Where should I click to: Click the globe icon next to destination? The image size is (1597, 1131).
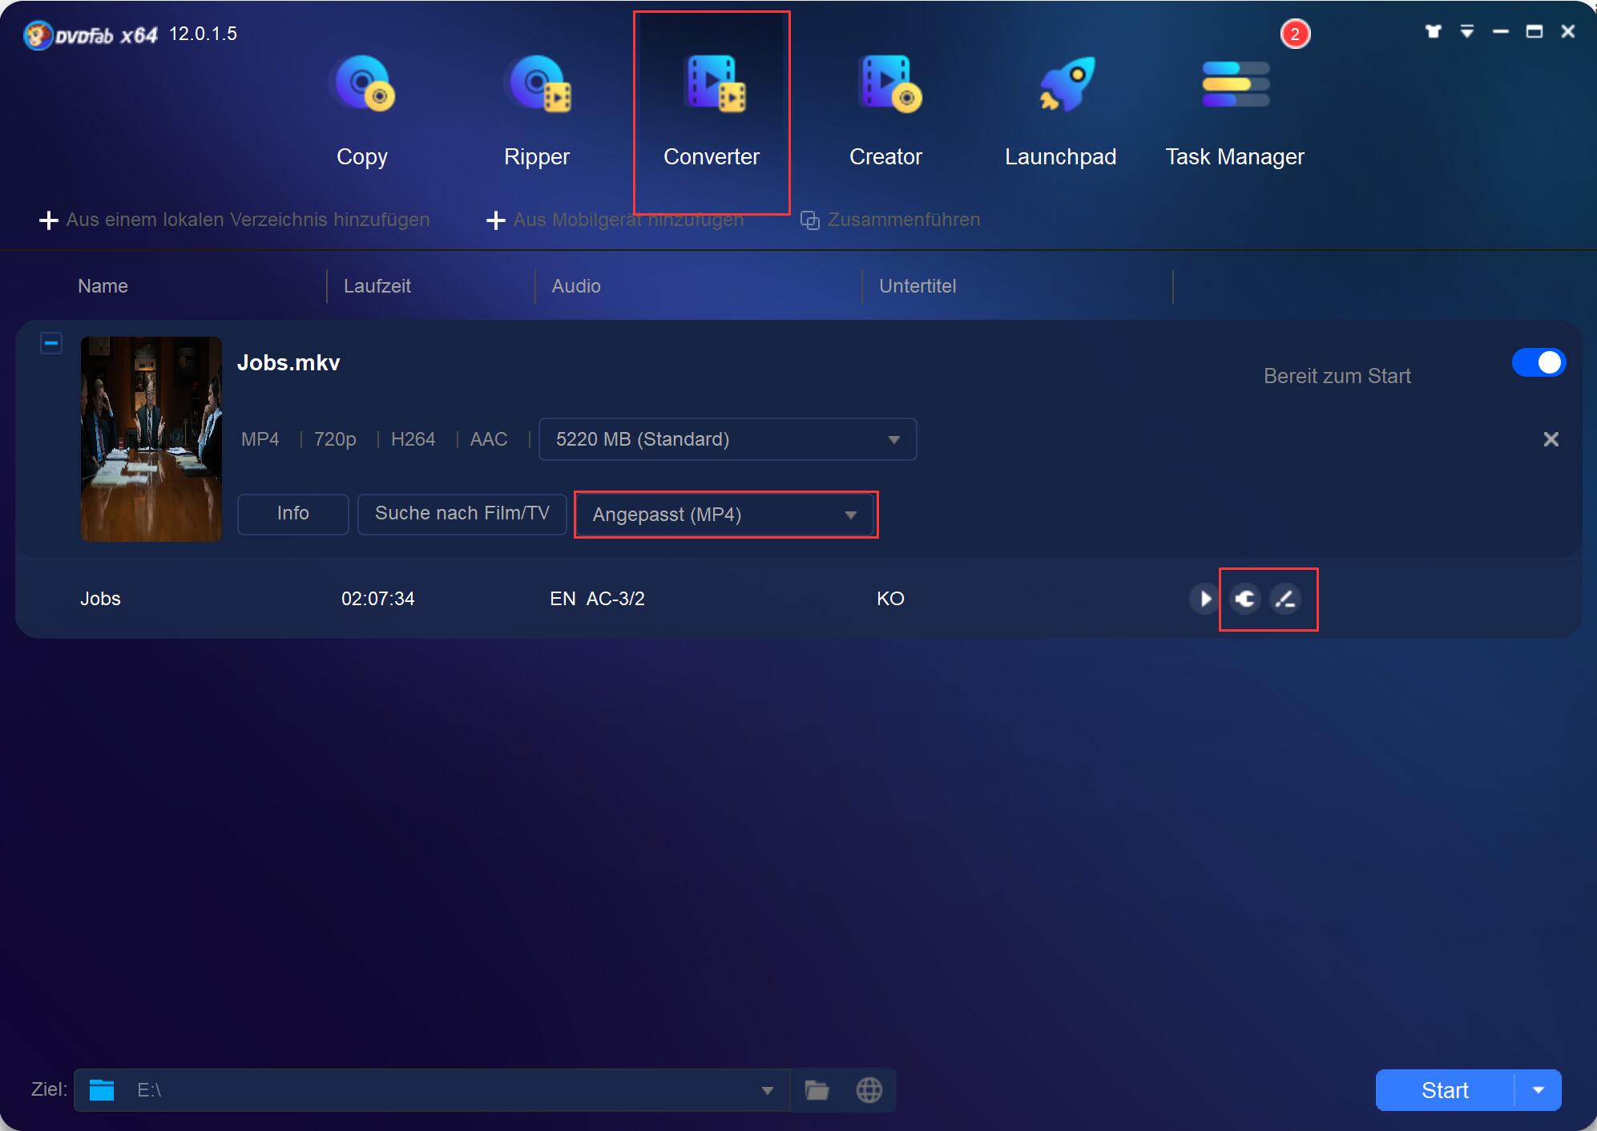pyautogui.click(x=869, y=1090)
